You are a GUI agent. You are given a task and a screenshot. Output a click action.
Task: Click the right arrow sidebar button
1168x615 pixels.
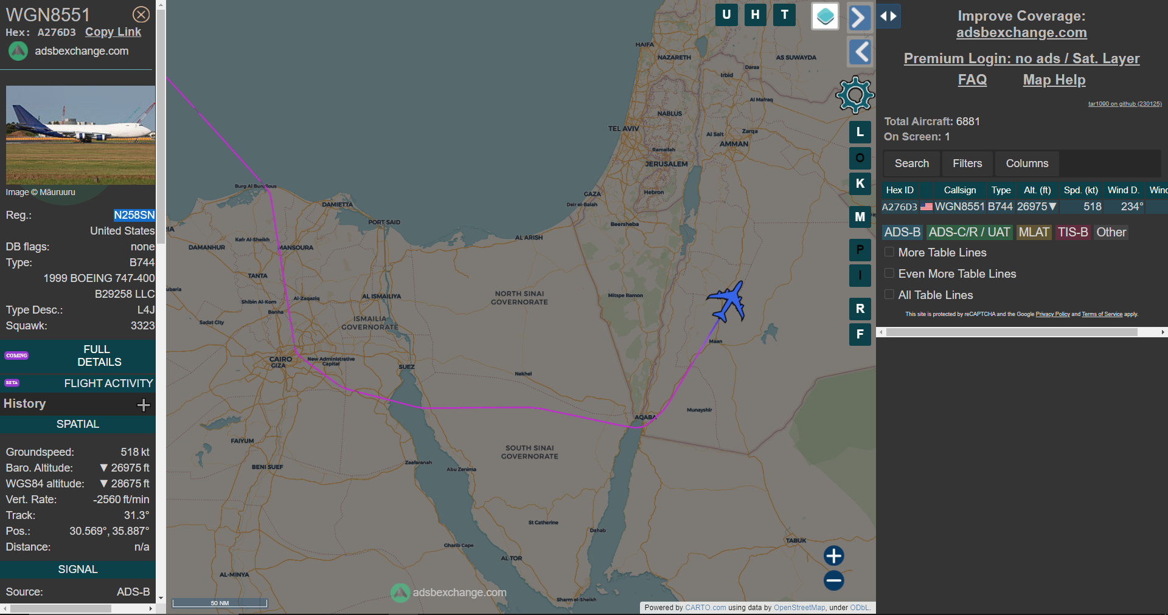860,17
